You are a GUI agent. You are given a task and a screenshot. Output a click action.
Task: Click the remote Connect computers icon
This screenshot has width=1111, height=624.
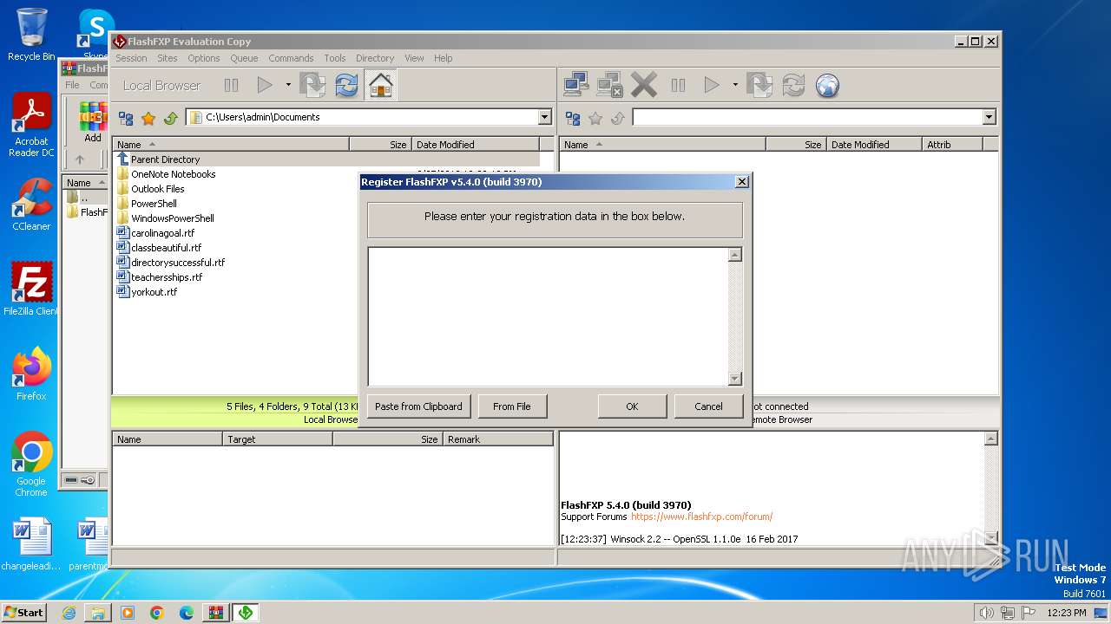tap(576, 85)
